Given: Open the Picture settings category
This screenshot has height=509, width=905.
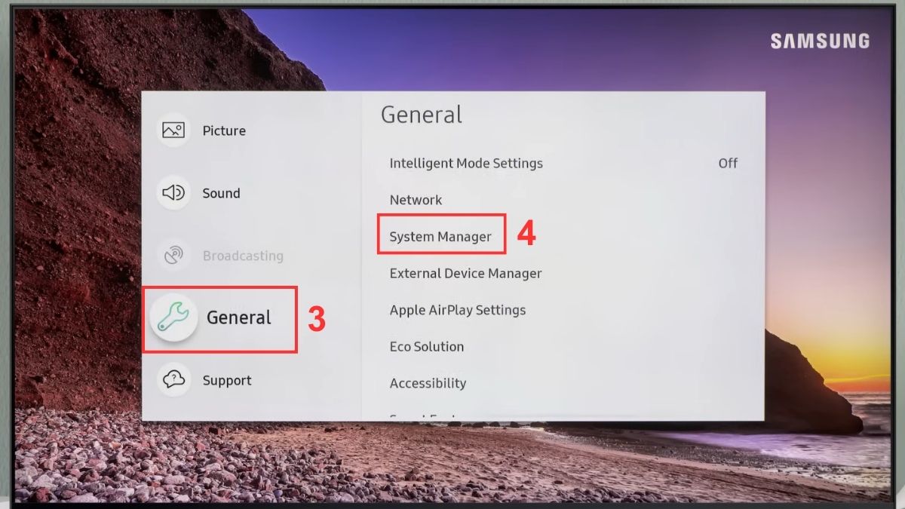Looking at the screenshot, I should [224, 130].
